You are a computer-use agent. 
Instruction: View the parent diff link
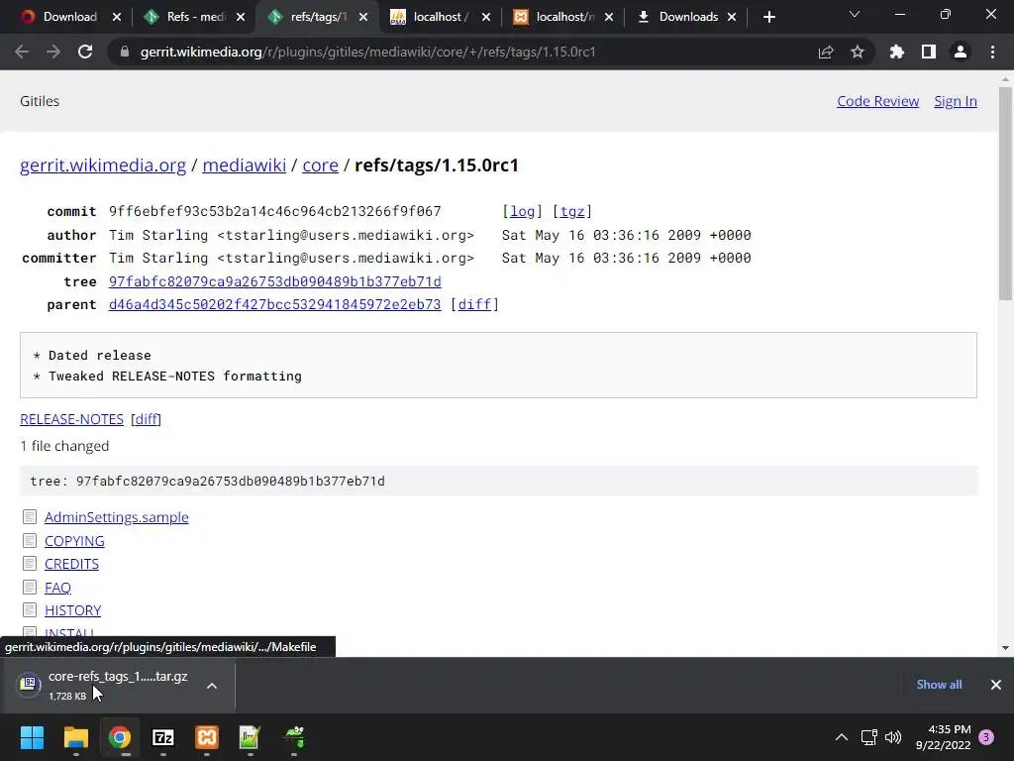(474, 304)
